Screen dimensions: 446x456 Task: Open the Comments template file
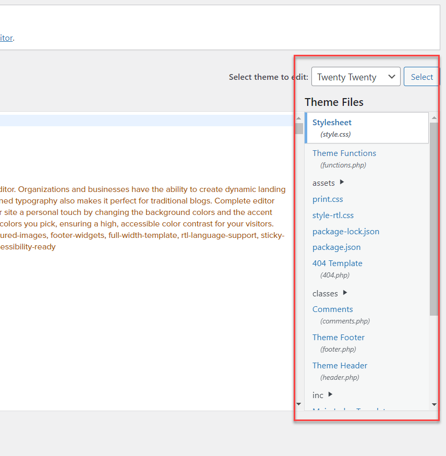(333, 309)
